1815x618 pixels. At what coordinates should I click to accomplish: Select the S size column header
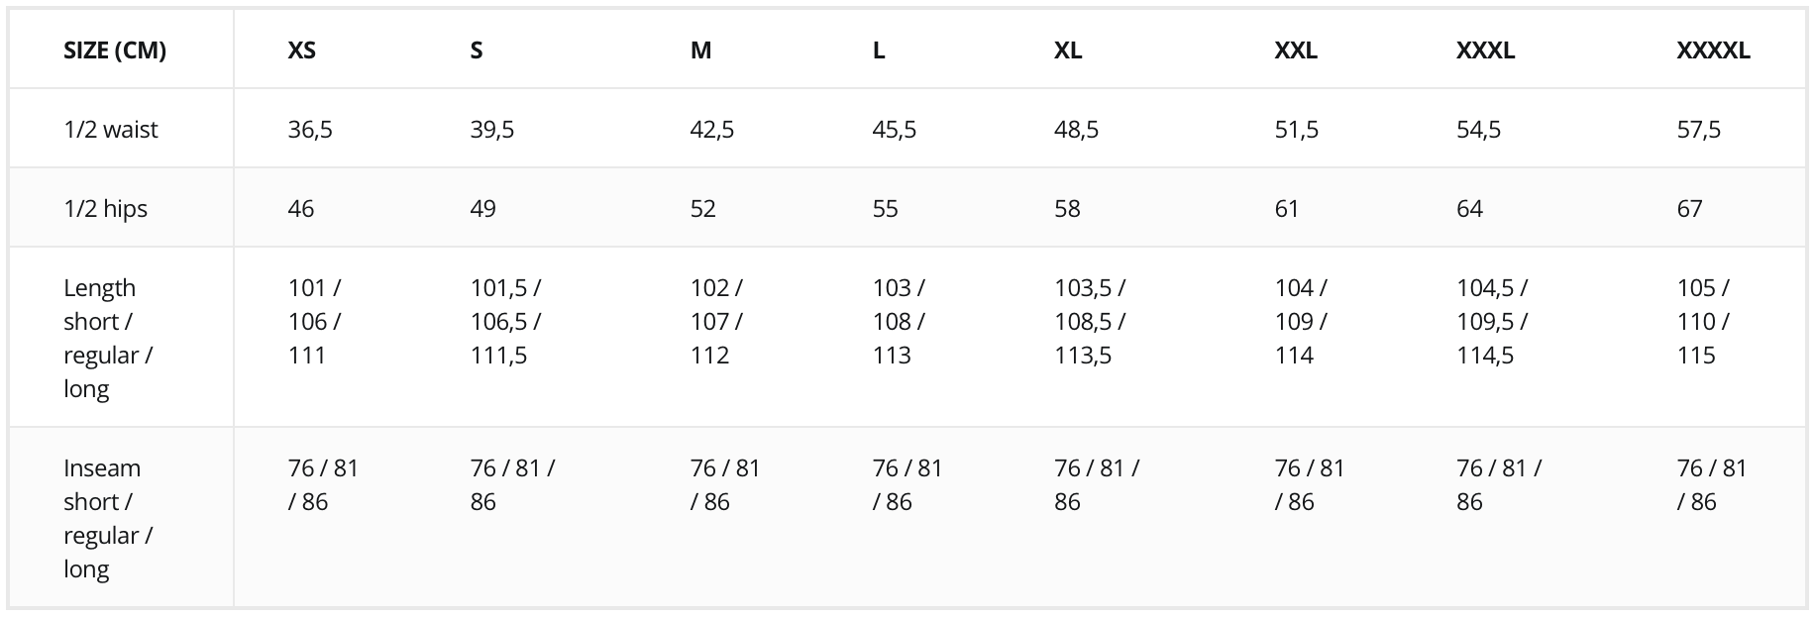pyautogui.click(x=477, y=51)
